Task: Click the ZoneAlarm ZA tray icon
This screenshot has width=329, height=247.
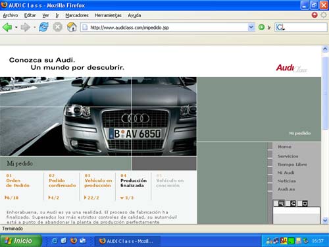Action: point(284,241)
